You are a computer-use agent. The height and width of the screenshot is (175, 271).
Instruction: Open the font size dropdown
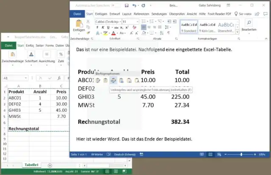pos(130,21)
